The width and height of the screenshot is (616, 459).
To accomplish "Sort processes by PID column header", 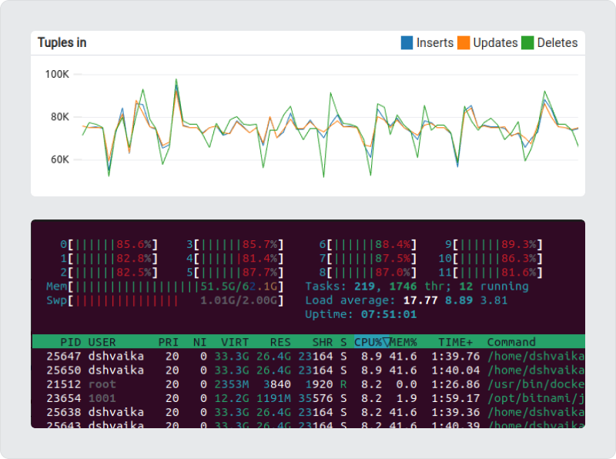I will (69, 342).
